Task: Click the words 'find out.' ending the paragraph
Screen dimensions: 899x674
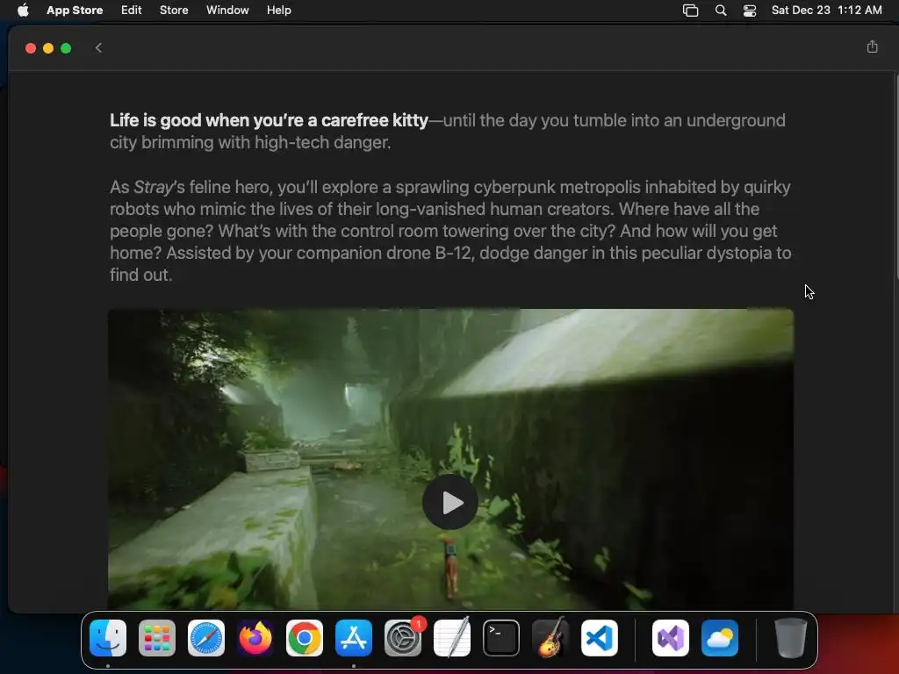Action: (141, 275)
